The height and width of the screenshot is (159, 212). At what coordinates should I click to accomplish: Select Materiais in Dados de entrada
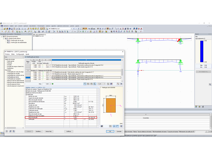click(x=9, y=63)
